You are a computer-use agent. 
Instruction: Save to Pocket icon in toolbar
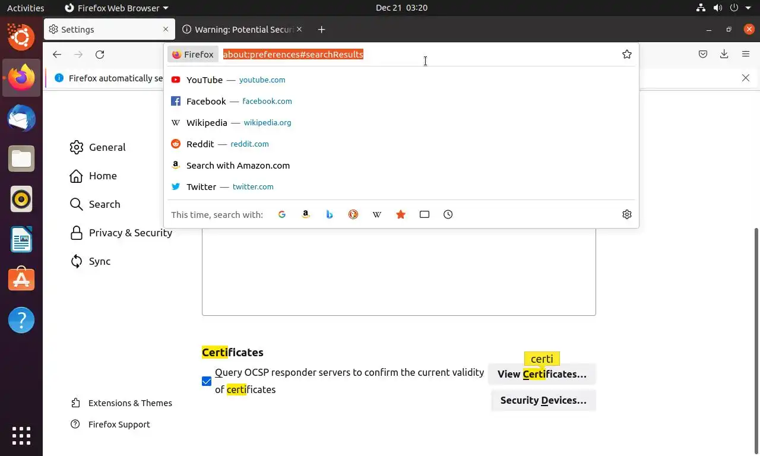click(703, 54)
